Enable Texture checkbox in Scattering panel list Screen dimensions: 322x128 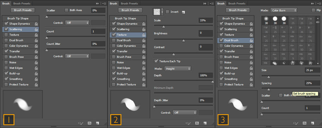tap(6, 35)
